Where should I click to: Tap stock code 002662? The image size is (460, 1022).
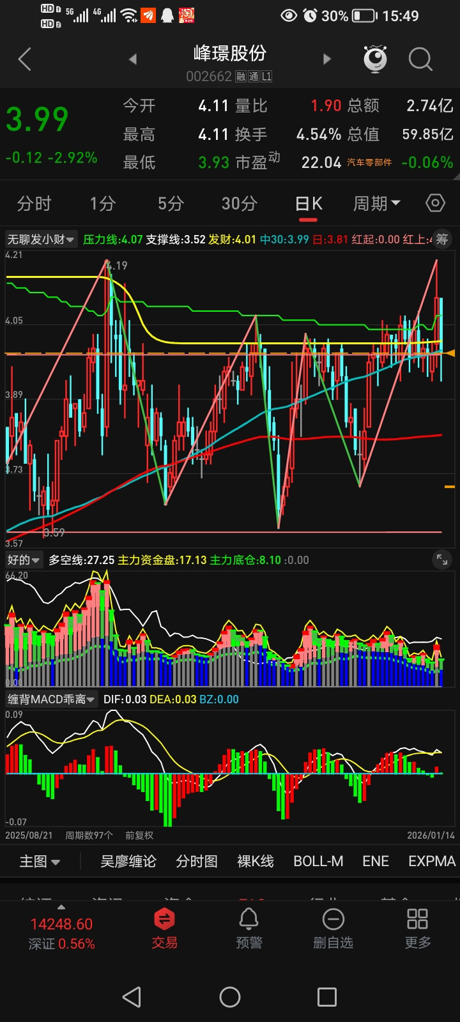209,77
